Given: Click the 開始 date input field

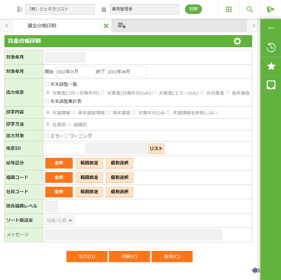Looking at the screenshot, I should click(x=75, y=72).
